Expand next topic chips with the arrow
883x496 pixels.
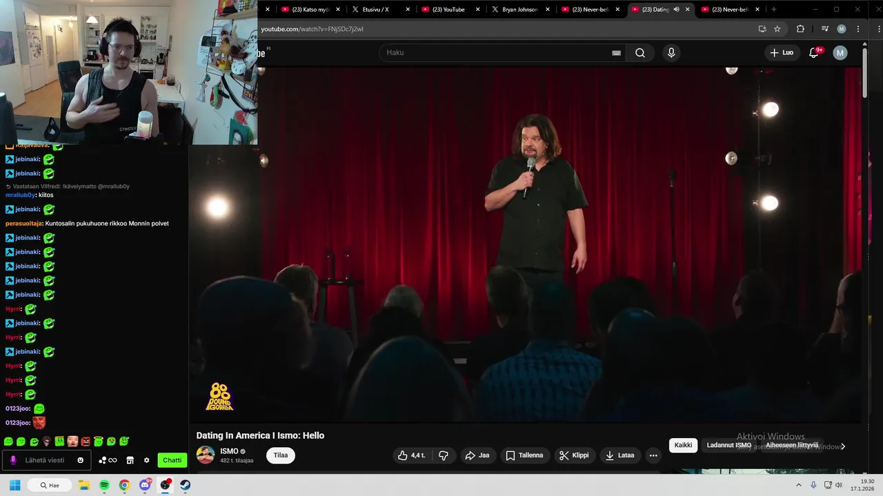coord(842,446)
